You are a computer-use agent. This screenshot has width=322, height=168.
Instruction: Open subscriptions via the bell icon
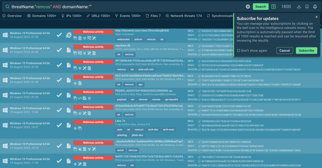coord(315,7)
